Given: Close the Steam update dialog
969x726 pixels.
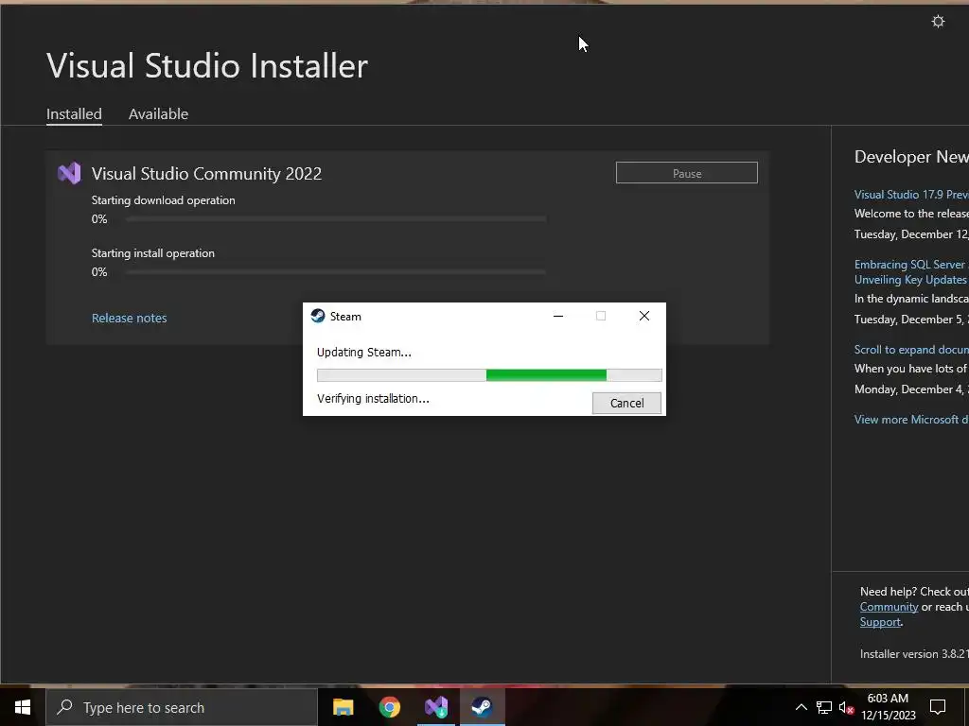Looking at the screenshot, I should [643, 316].
